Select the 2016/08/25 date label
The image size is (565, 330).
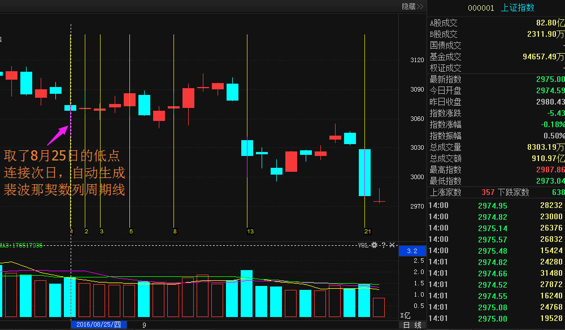[x=98, y=324]
